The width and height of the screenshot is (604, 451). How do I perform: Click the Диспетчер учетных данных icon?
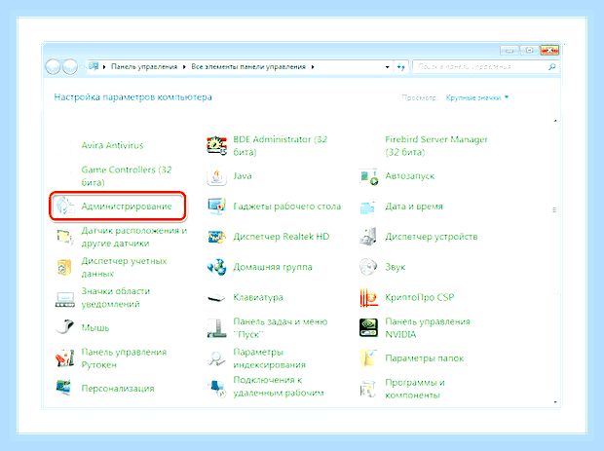64,267
